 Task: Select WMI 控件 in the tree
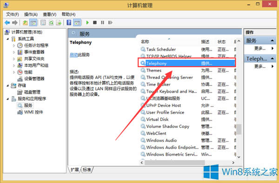33,112
